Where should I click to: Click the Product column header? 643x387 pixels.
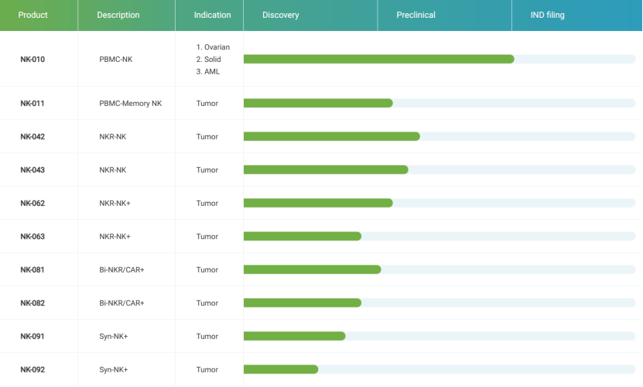[x=32, y=15]
